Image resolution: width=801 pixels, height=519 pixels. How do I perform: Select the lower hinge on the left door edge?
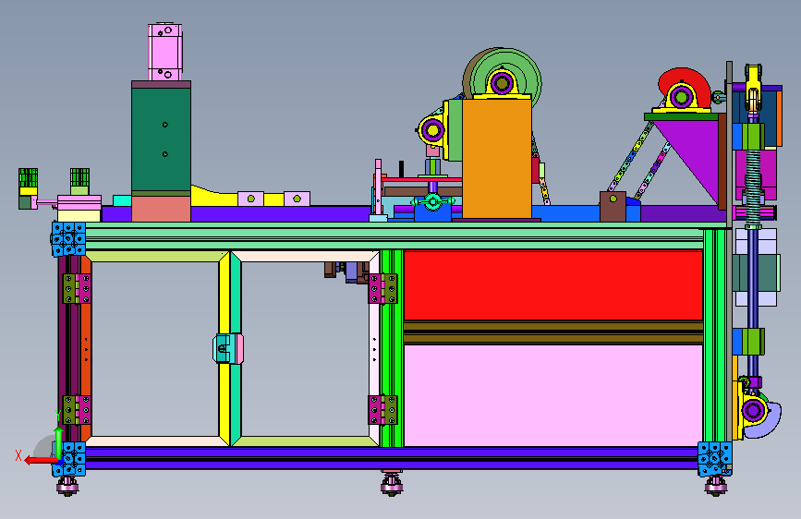(x=77, y=410)
